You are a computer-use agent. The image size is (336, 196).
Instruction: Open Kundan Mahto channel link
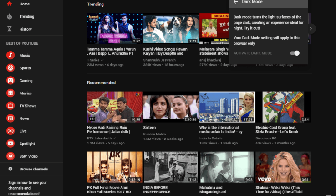pyautogui.click(x=155, y=134)
